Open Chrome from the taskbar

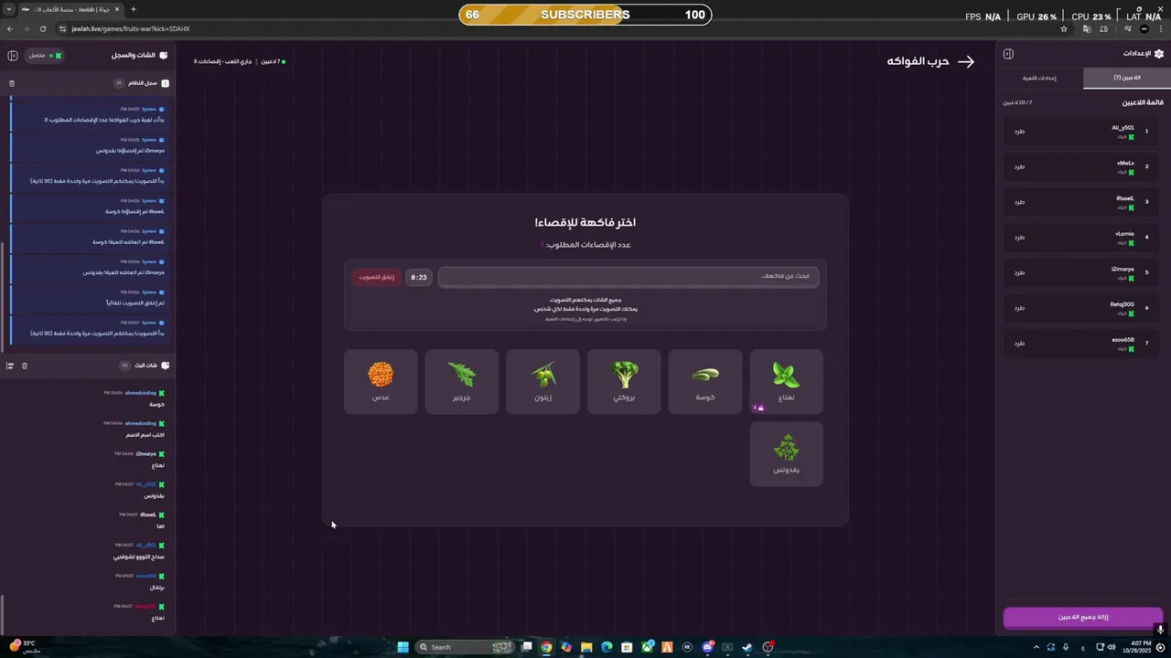[x=546, y=647]
